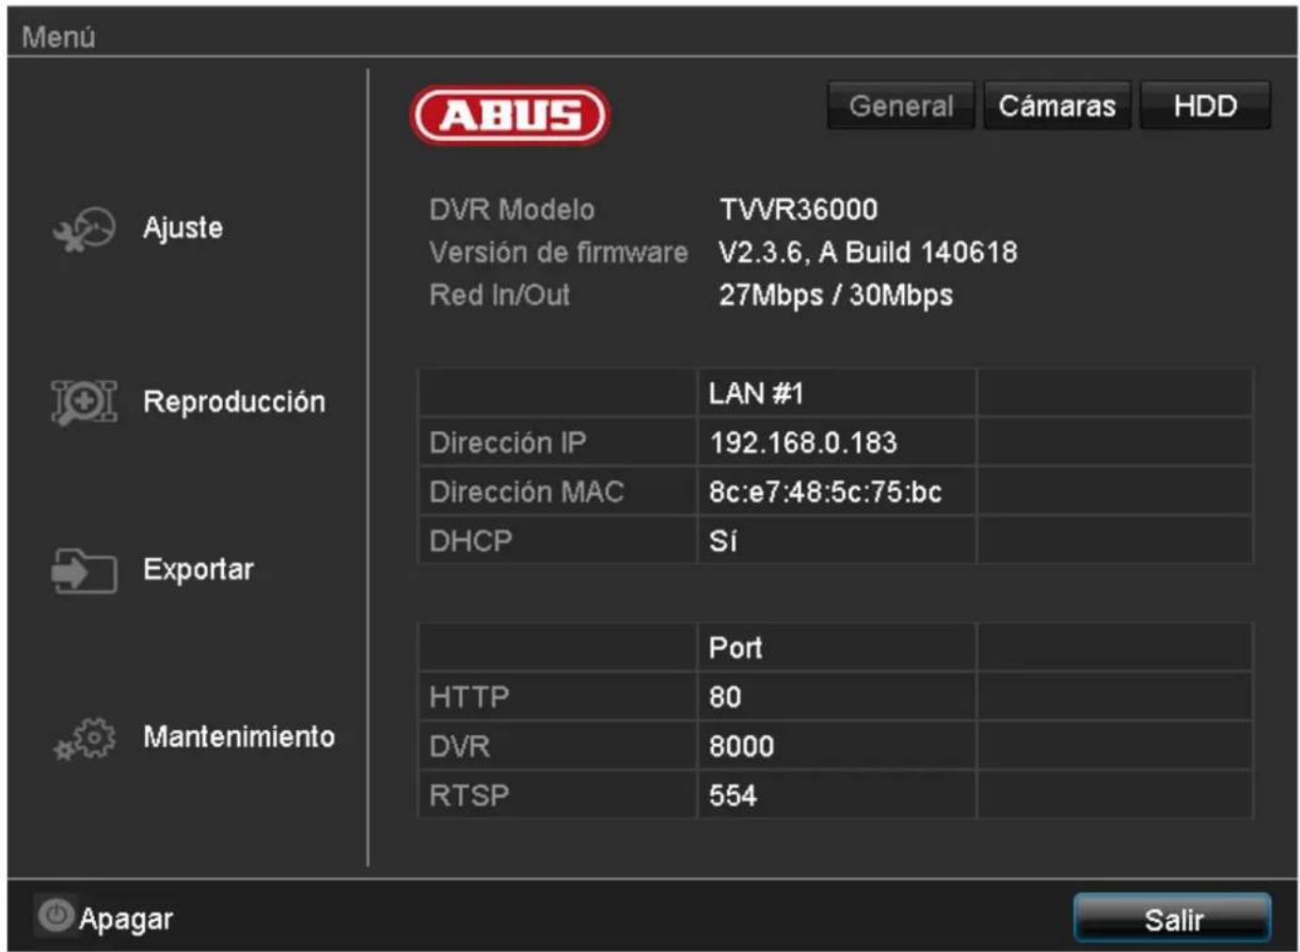Click the DHCP row label
The width and height of the screenshot is (1300, 952).
[470, 541]
